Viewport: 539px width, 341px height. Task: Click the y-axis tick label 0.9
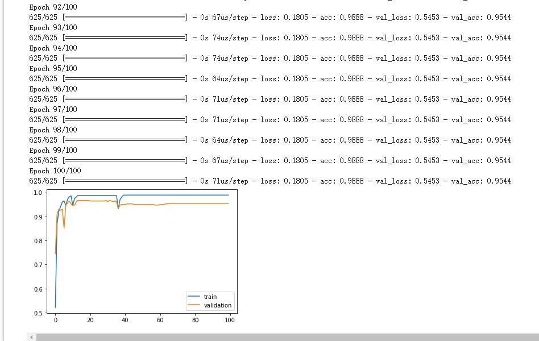pyautogui.click(x=38, y=217)
